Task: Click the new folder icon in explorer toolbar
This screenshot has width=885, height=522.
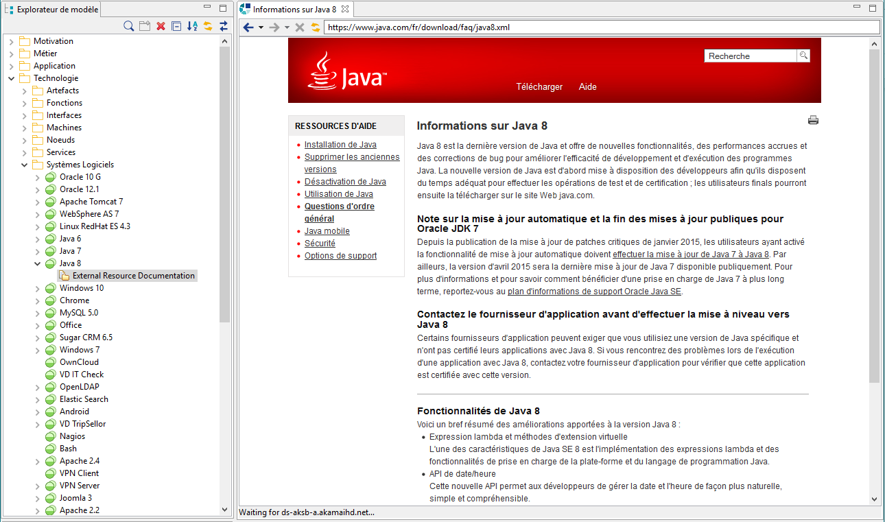Action: (145, 26)
